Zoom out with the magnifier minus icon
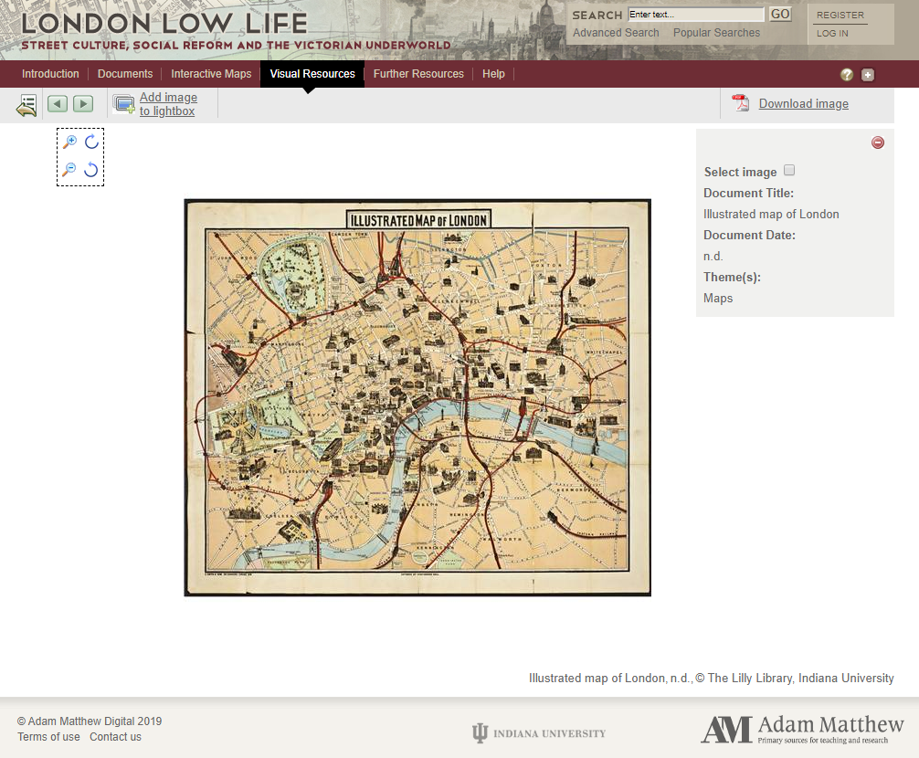This screenshot has width=919, height=758. coord(69,170)
